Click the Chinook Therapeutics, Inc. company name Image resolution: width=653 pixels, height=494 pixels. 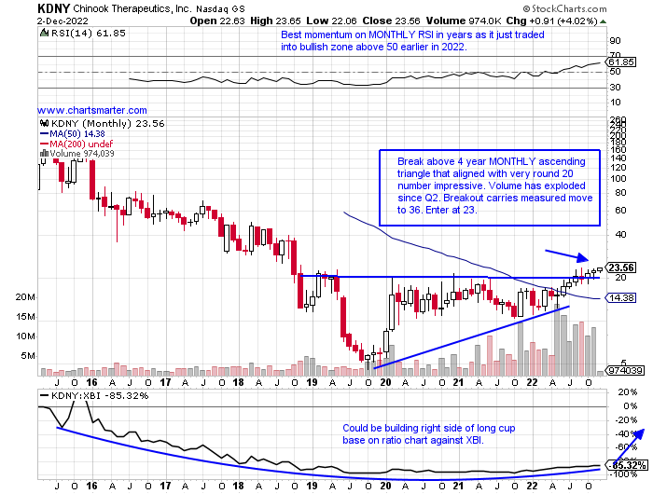132,8
